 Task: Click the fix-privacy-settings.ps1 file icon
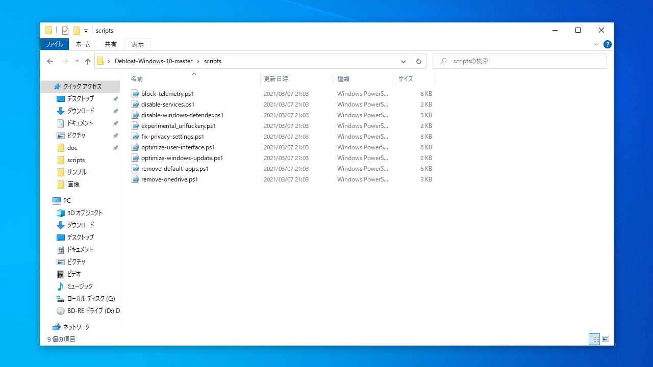tap(135, 137)
